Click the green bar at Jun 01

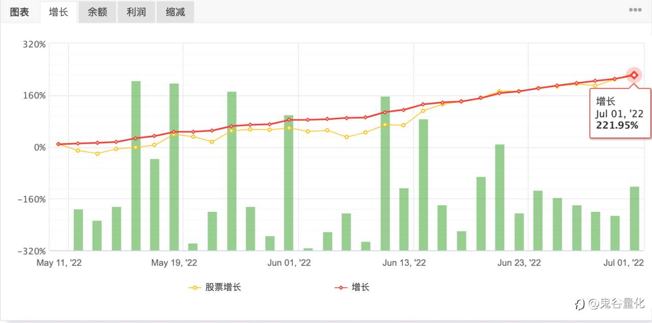coord(289,183)
